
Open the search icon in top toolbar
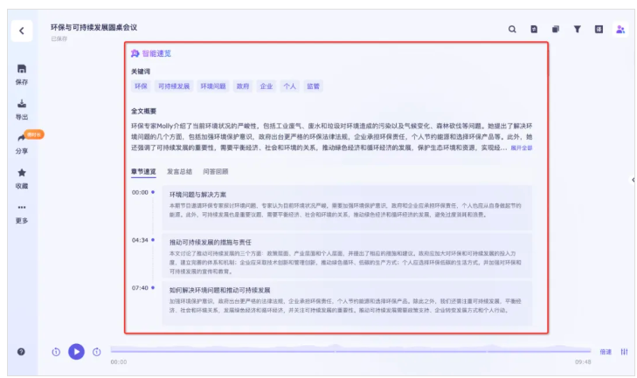(x=513, y=30)
